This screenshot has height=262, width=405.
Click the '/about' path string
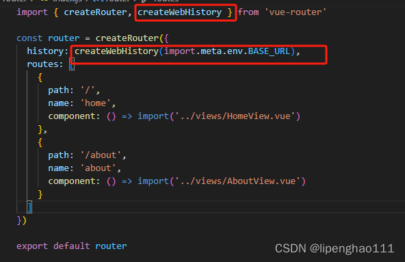click(x=101, y=155)
